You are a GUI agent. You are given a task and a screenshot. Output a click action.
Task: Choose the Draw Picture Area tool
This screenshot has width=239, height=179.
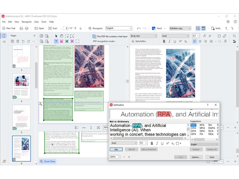[62, 41]
